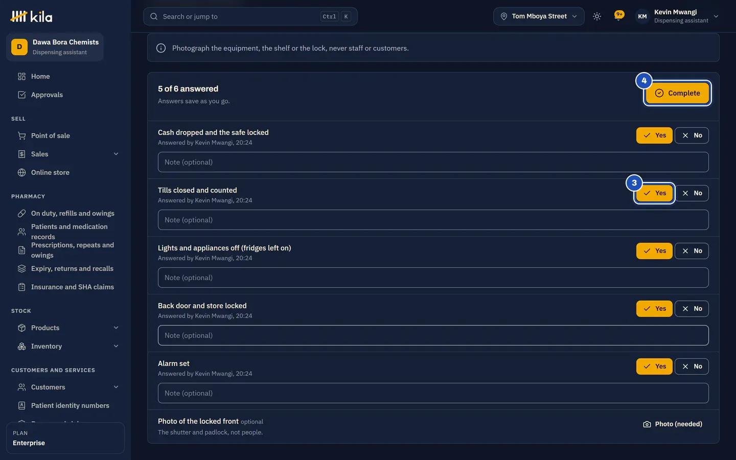Click the Enterprise plan card
The height and width of the screenshot is (460, 736).
65,438
